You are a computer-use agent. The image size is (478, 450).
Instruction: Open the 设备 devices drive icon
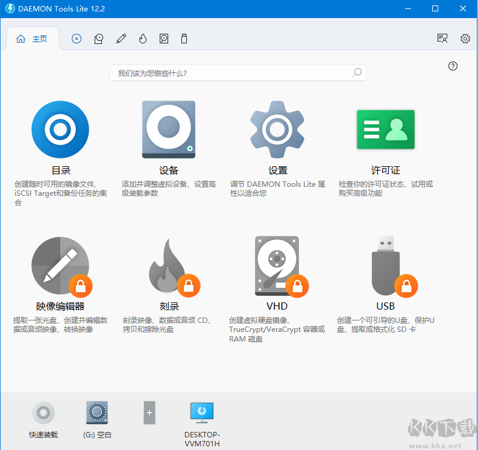pos(169,130)
